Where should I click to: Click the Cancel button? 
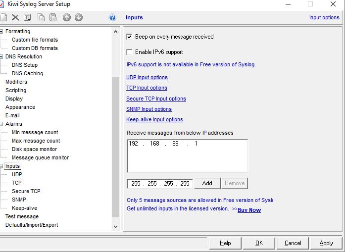click(x=293, y=243)
